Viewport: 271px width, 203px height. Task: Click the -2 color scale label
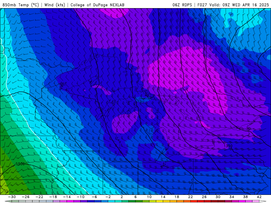[x=108, y=197]
